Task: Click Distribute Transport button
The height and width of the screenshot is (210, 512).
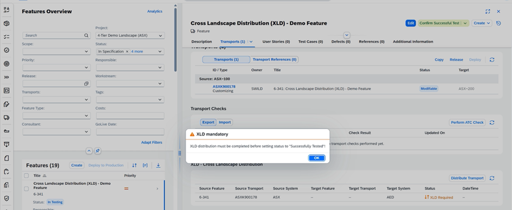Action: coord(467,178)
